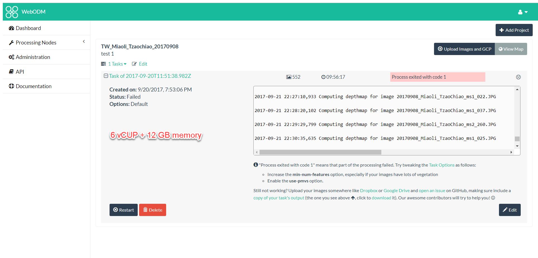Image resolution: width=538 pixels, height=258 pixels.
Task: Collapse the Processing Nodes sidebar with the chevron
Action: (84, 41)
